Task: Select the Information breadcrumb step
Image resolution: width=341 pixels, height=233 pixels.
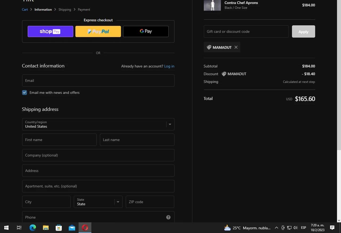Action: pos(43,9)
